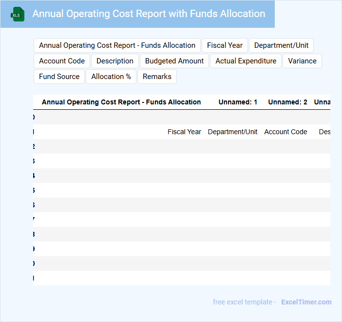This screenshot has height=322, width=342.
Task: Click the Remarks tag
Action: tap(157, 77)
